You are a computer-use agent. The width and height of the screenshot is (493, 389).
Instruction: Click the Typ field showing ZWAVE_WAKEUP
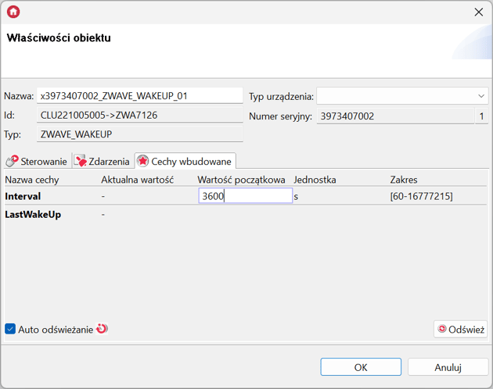point(139,134)
